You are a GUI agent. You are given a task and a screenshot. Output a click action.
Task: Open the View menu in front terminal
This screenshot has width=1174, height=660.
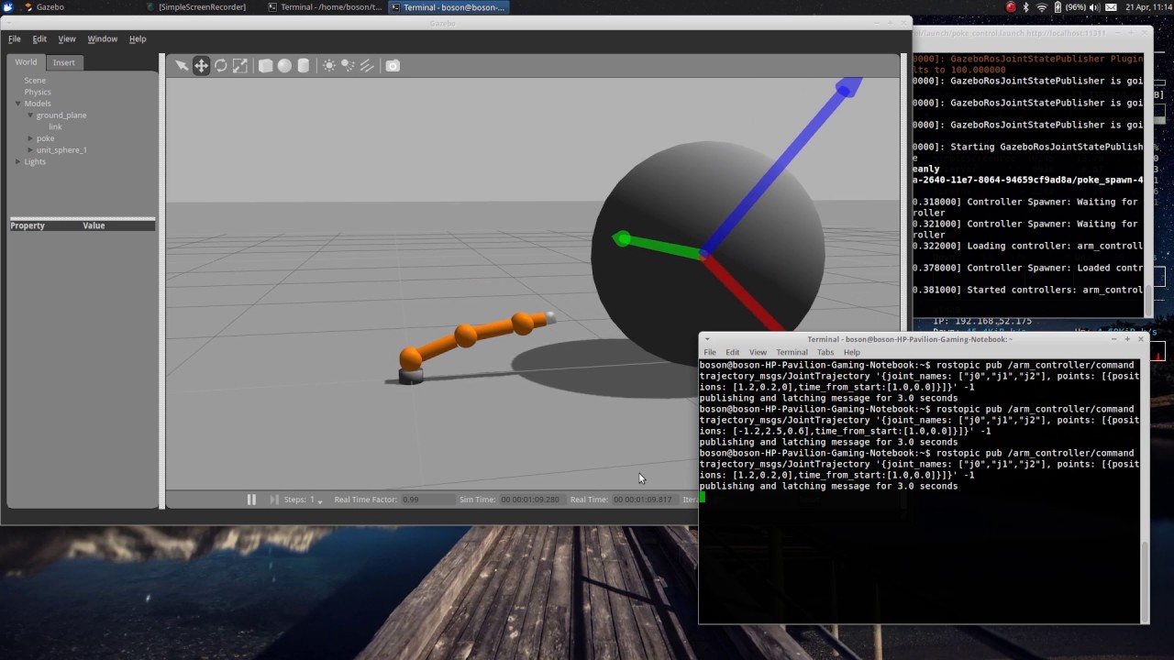[x=758, y=352]
